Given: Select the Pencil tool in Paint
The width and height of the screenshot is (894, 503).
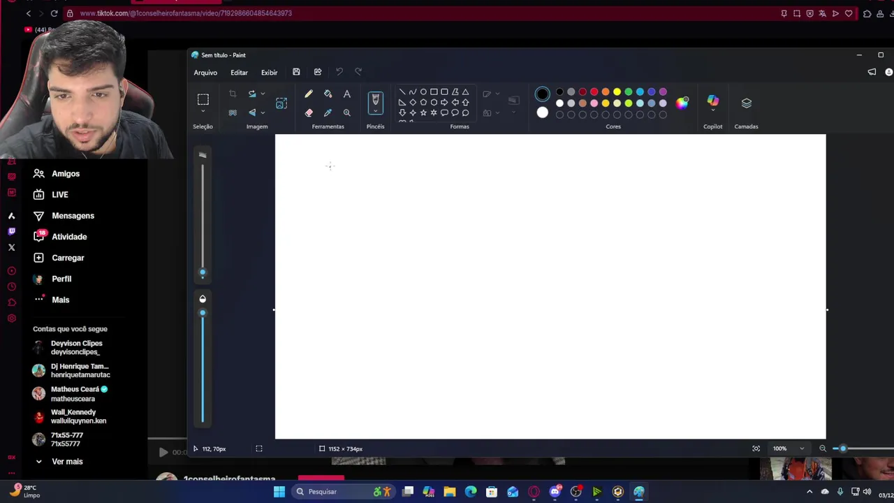Looking at the screenshot, I should coord(309,94).
